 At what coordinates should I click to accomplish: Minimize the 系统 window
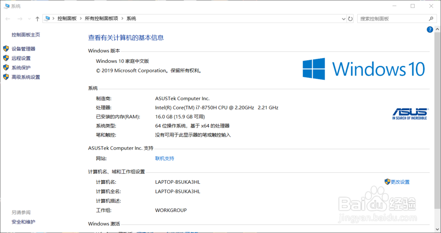(394, 6)
